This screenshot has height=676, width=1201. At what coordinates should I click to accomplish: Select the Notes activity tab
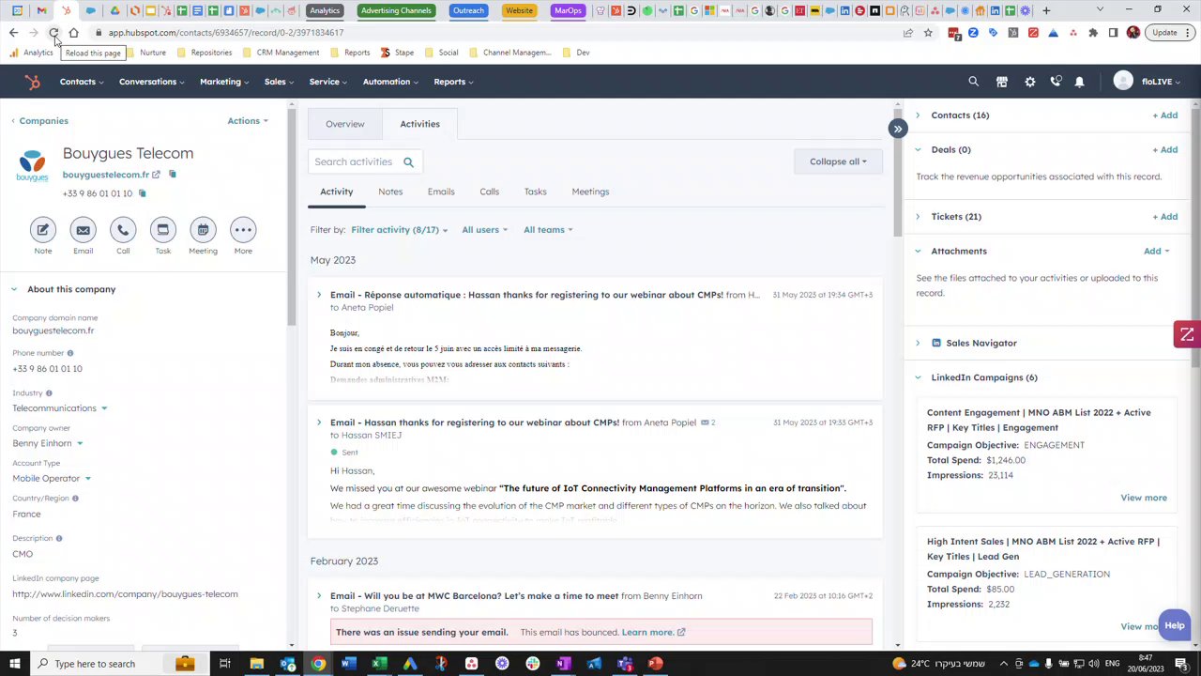click(x=390, y=192)
